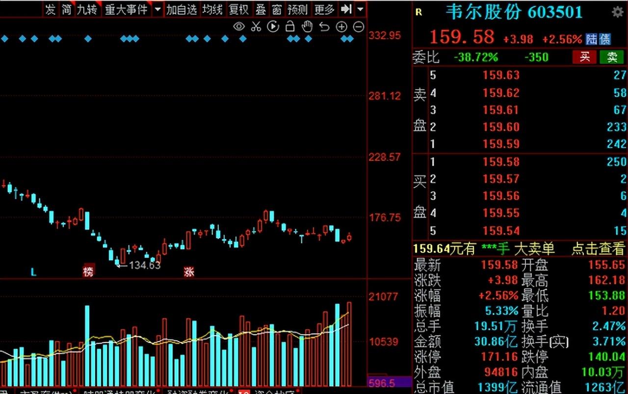Toggle the 发 toolbar button
Image resolution: width=628 pixels, height=394 pixels.
point(51,9)
